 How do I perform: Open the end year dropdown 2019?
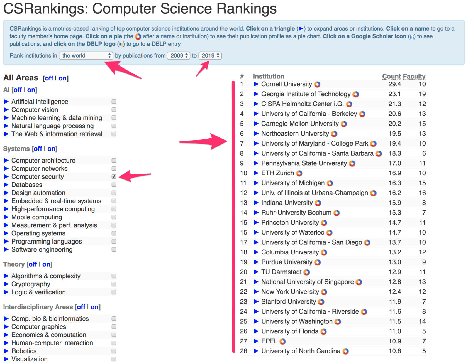point(210,56)
